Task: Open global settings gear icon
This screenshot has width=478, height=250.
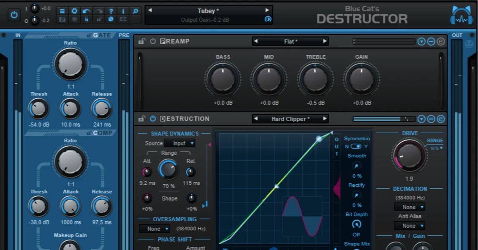Action: pos(74,11)
